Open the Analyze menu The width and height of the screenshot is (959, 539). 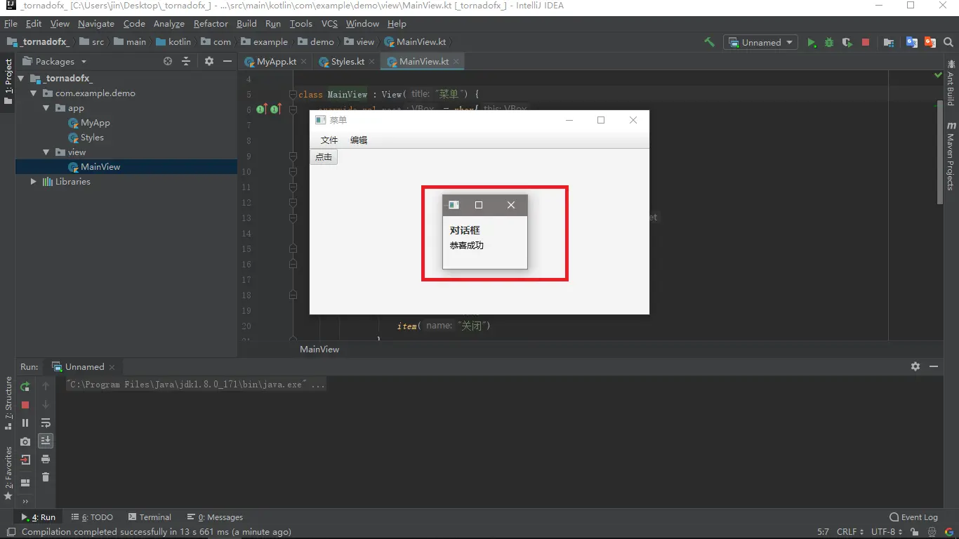168,24
